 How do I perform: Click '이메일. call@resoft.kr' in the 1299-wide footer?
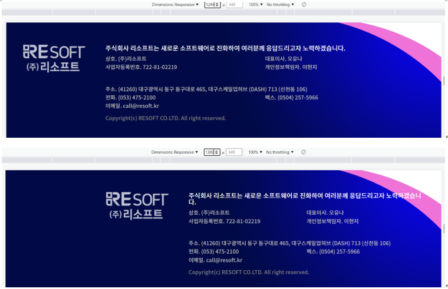132,106
